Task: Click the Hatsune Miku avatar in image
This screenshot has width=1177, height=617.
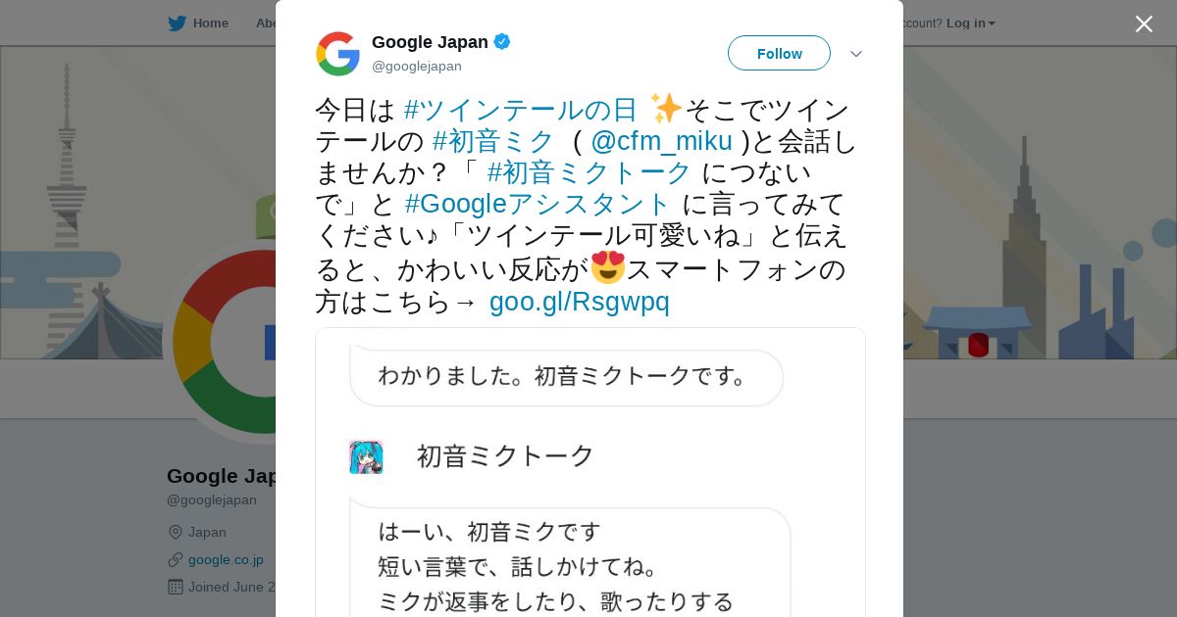Action: [366, 457]
